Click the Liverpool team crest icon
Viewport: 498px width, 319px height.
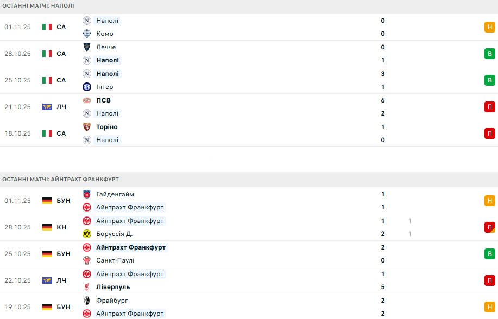(87, 287)
